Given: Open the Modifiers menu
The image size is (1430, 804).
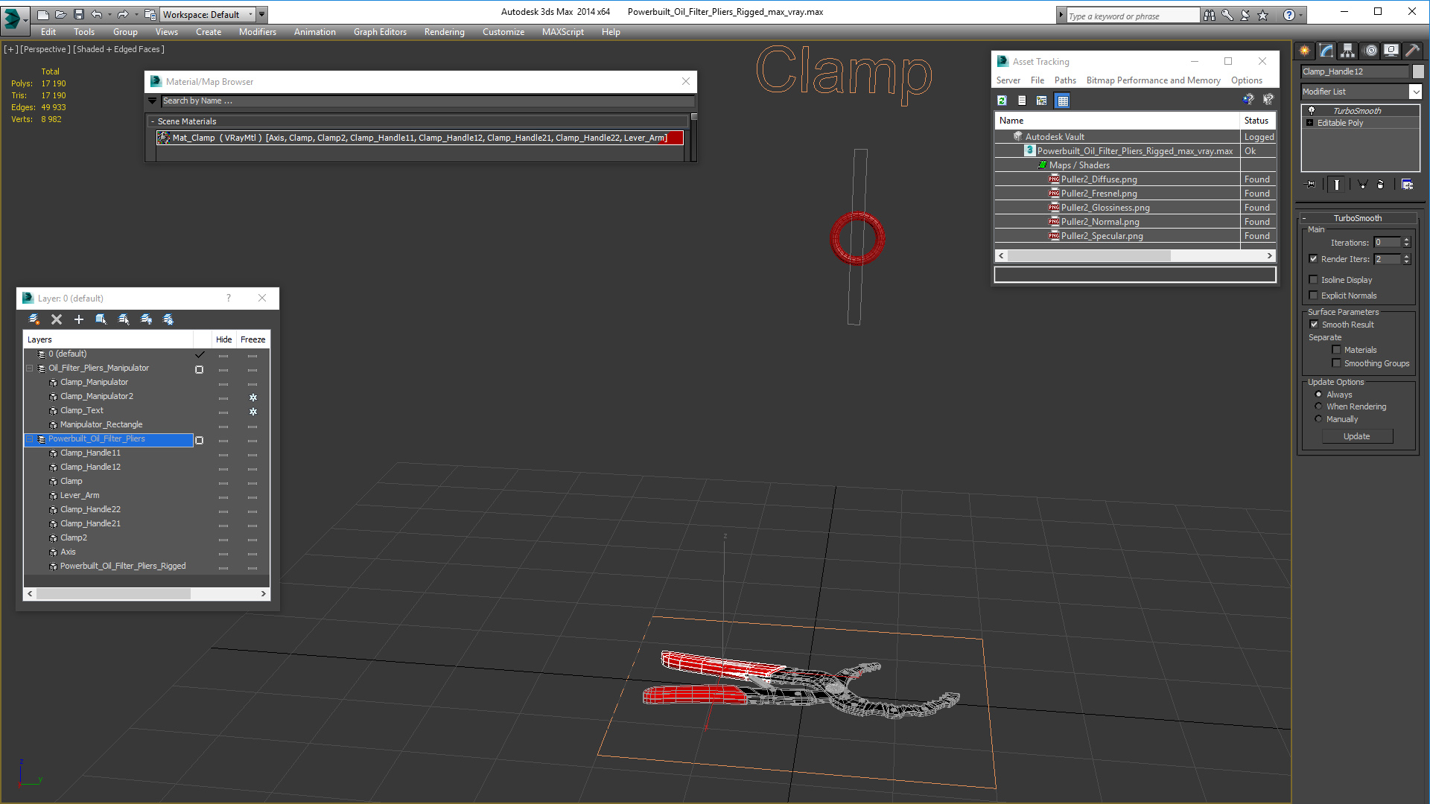Looking at the screenshot, I should [x=258, y=32].
